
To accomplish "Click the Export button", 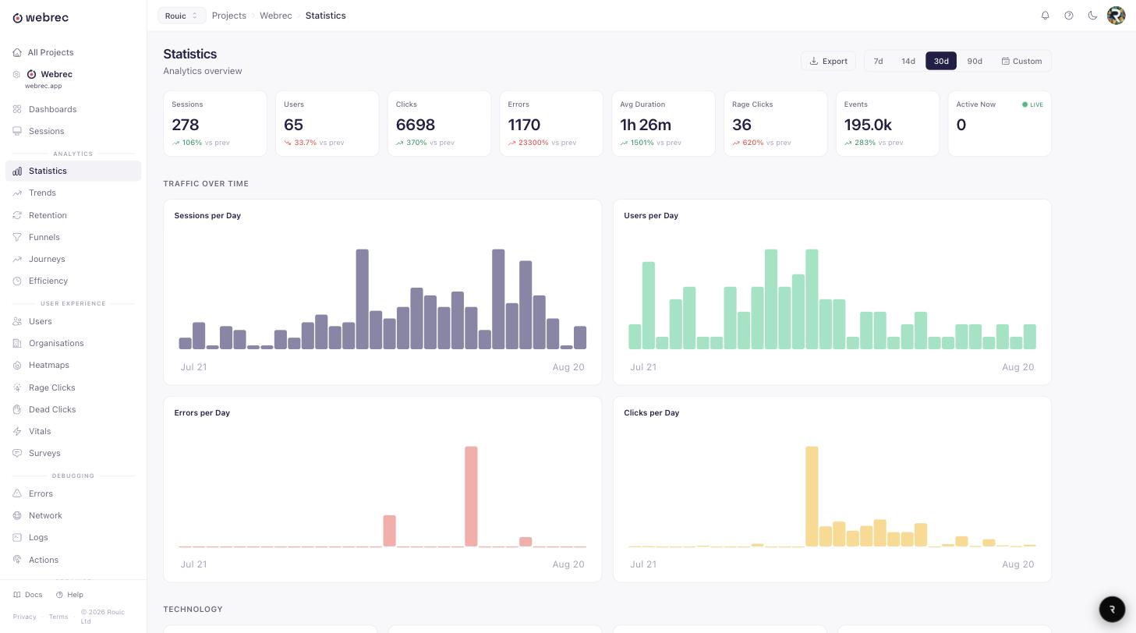I will 828,61.
